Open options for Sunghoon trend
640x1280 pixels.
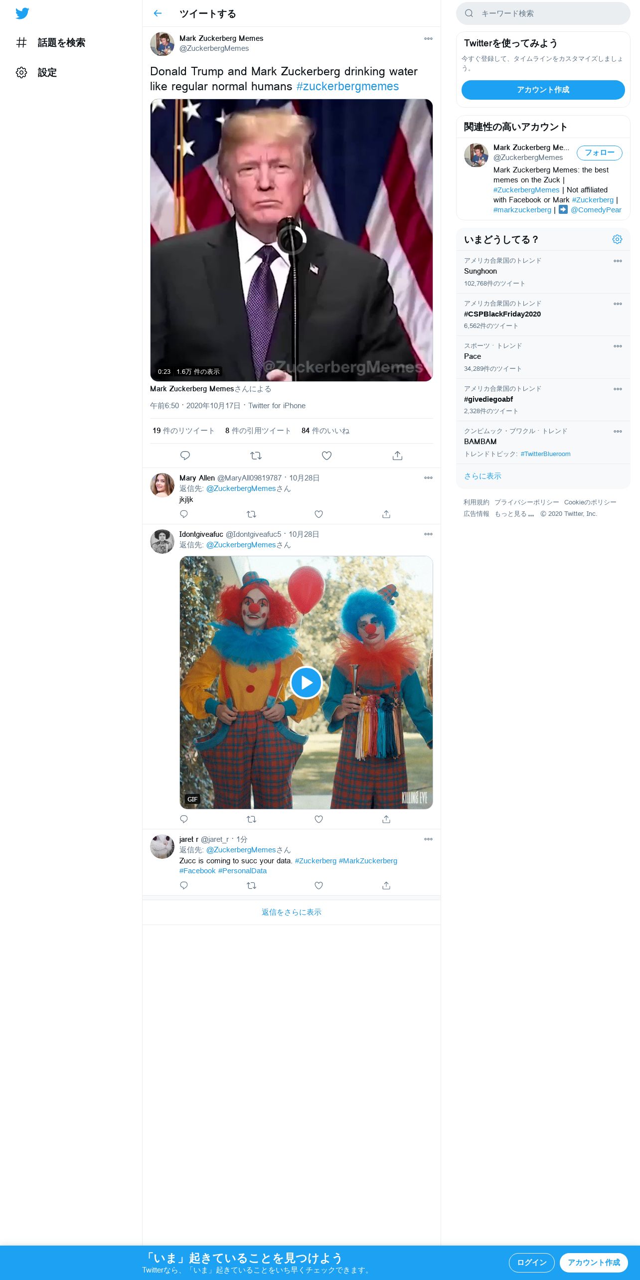coord(618,261)
